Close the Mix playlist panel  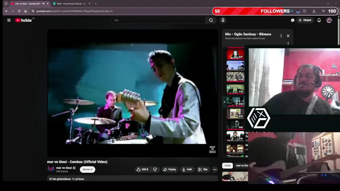click(x=288, y=36)
